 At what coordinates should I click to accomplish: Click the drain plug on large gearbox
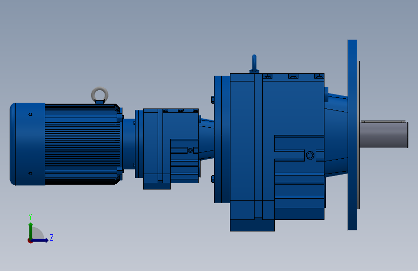tap(310, 155)
